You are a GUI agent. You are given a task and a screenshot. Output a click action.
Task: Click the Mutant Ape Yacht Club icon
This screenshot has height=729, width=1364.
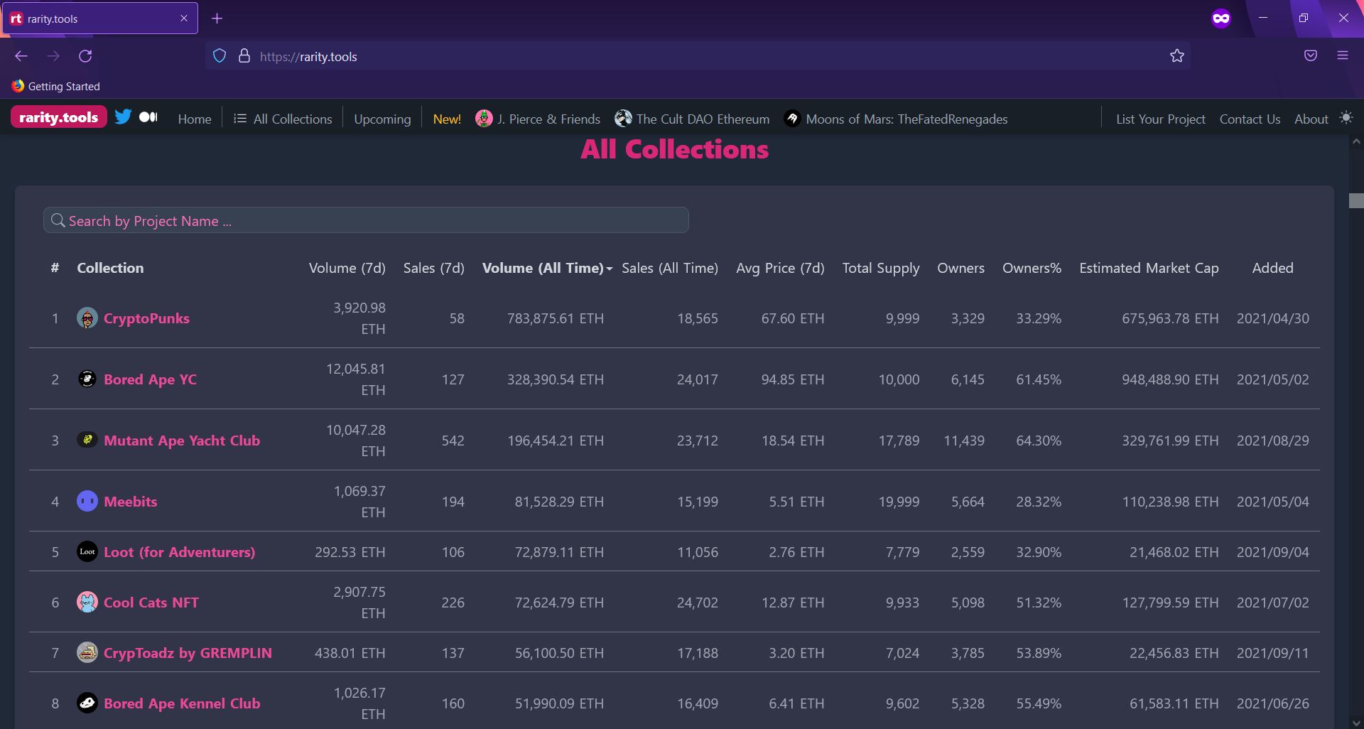[x=87, y=441]
